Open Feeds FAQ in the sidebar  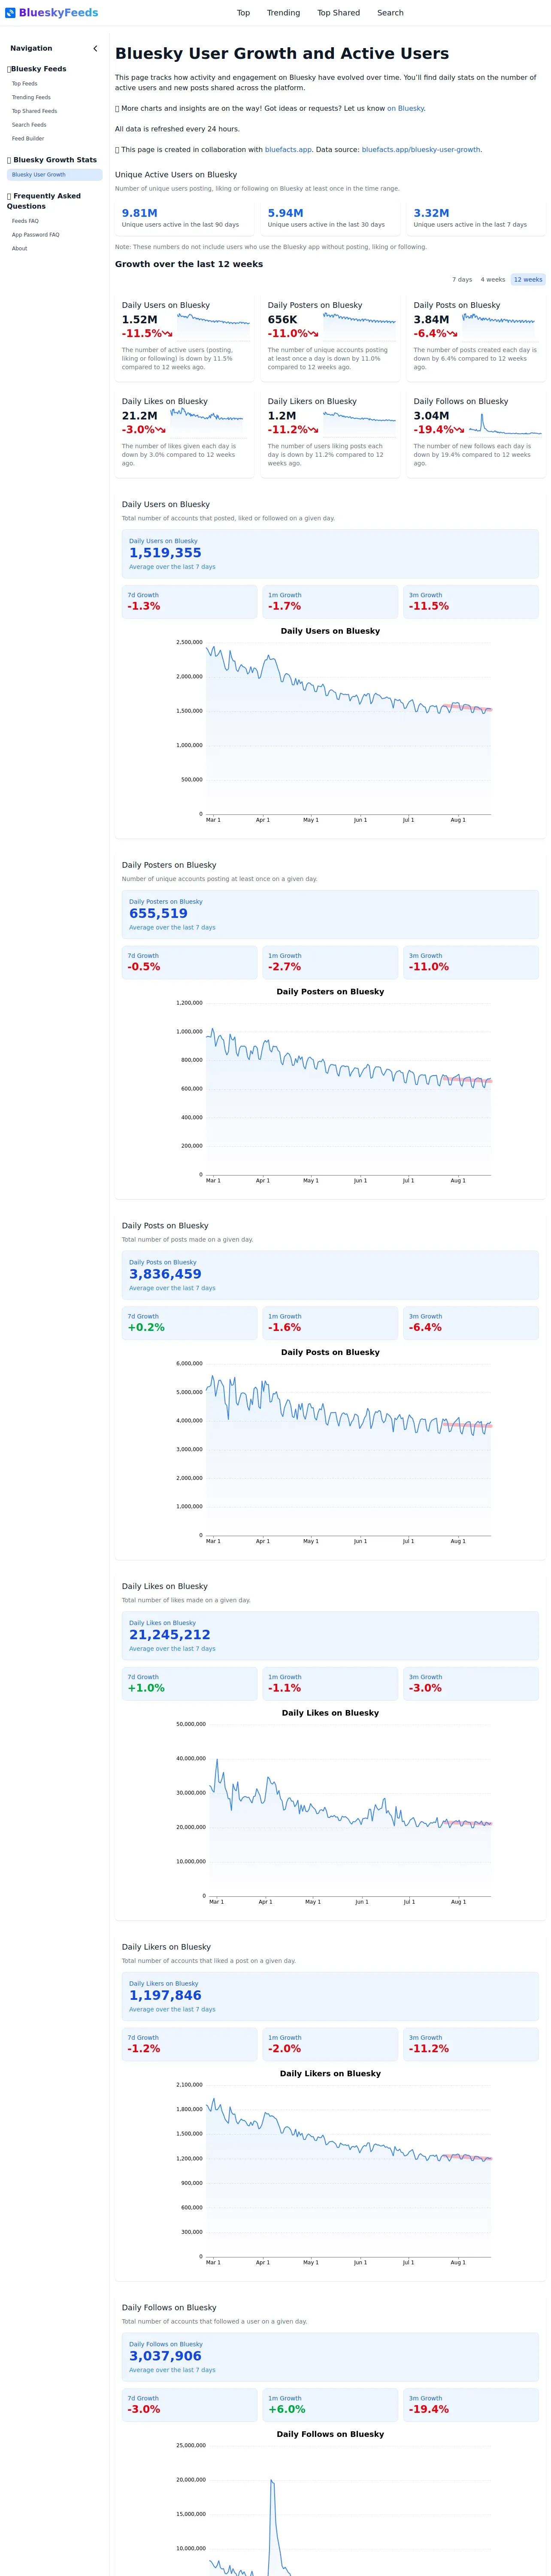click(x=25, y=221)
